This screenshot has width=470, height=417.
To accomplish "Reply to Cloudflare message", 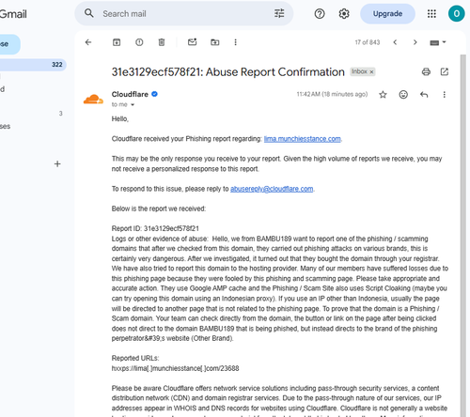I will click(x=424, y=95).
